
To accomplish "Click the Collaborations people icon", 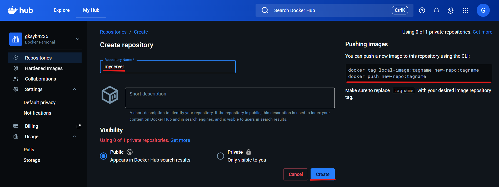I will click(16, 79).
